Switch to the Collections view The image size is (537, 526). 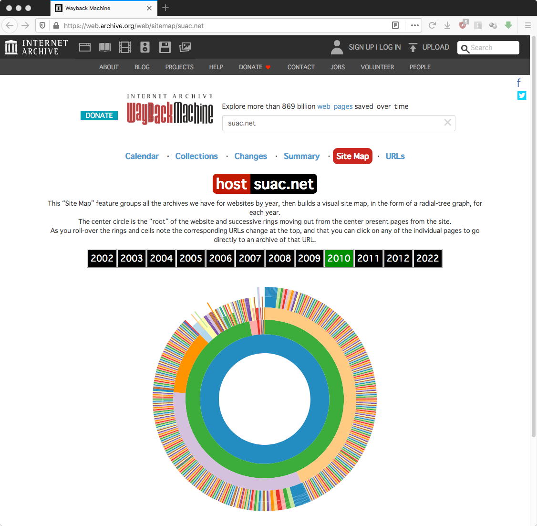click(x=196, y=156)
